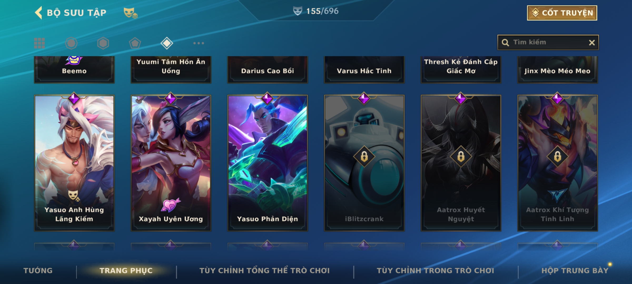Switch to Tùy Chỉnh Tổng Thể Trò Chơi tab

pos(264,271)
